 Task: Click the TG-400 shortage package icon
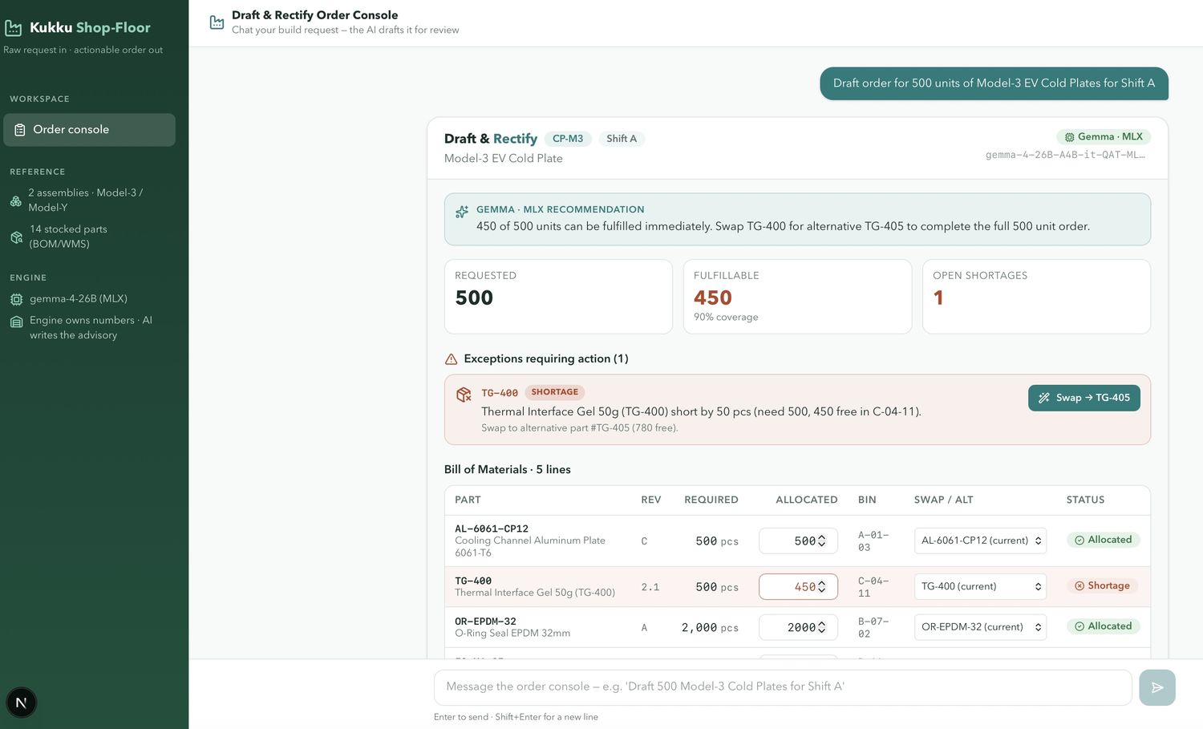point(464,394)
